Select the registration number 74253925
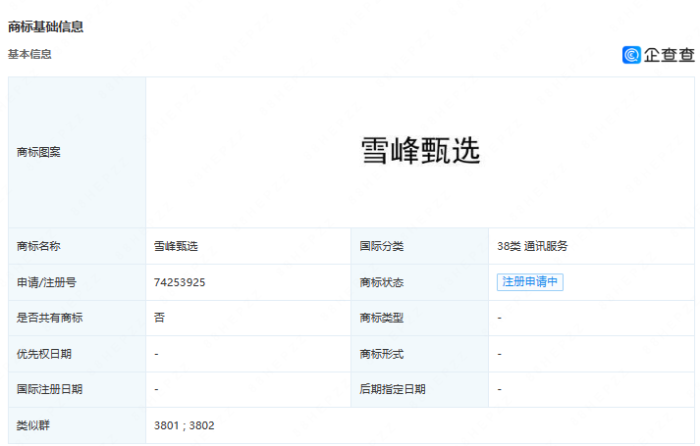The image size is (700, 446). pos(180,282)
